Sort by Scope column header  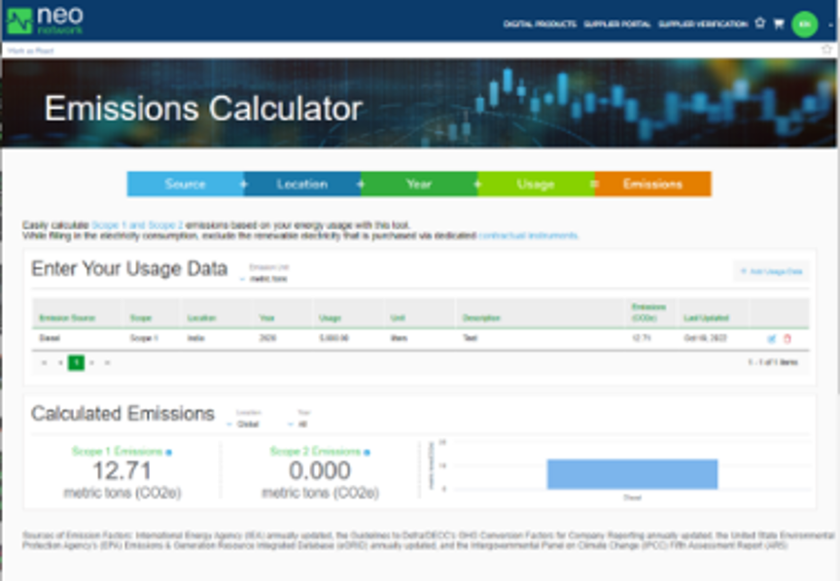point(141,318)
